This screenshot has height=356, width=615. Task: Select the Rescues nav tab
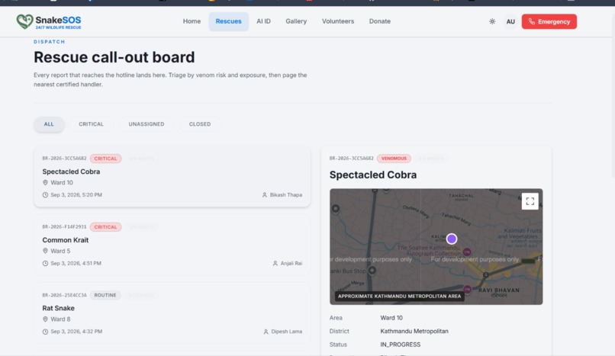228,21
